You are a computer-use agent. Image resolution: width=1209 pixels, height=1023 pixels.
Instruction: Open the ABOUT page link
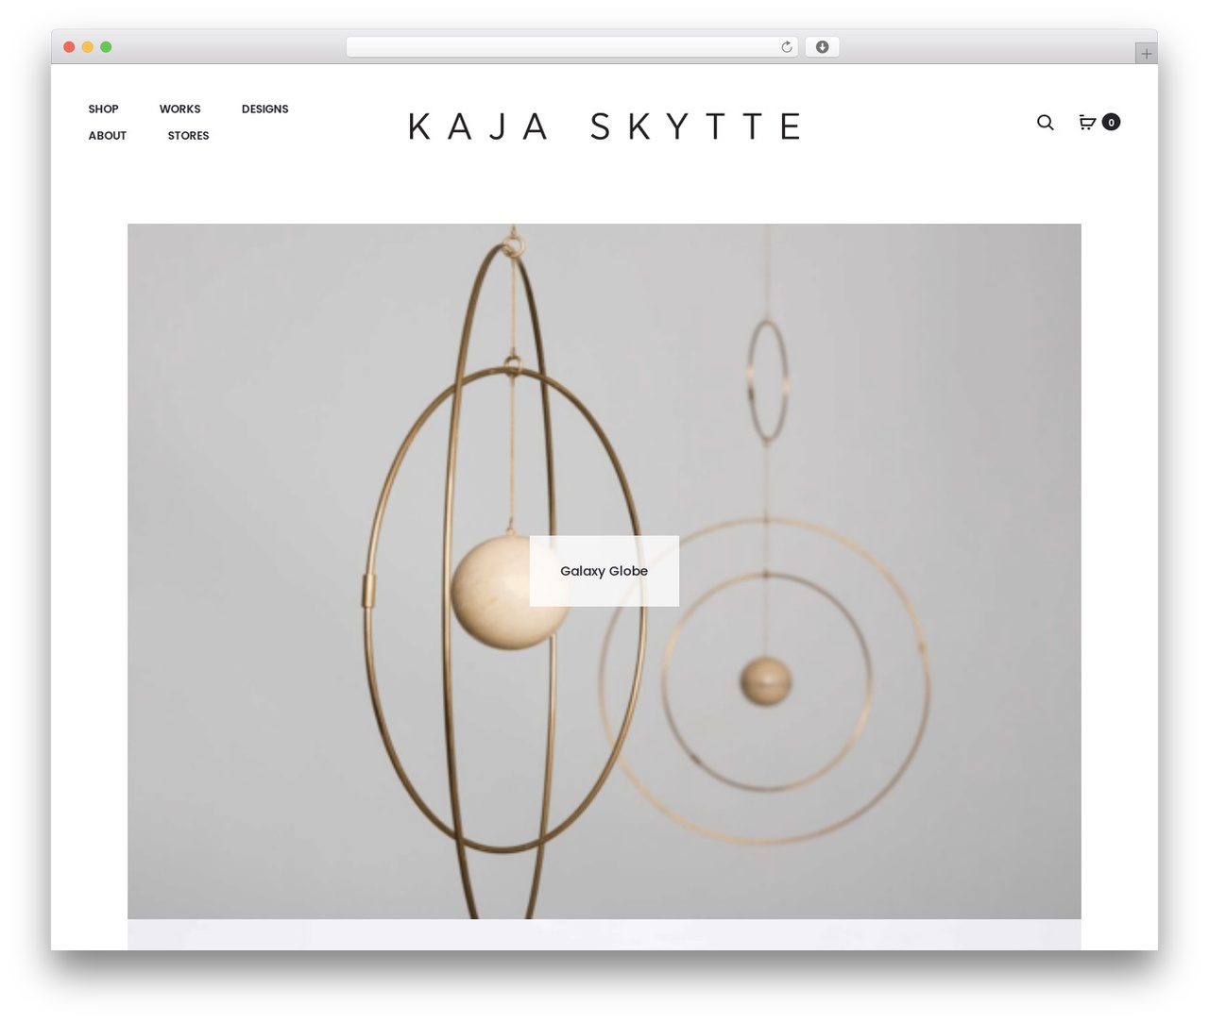(107, 136)
